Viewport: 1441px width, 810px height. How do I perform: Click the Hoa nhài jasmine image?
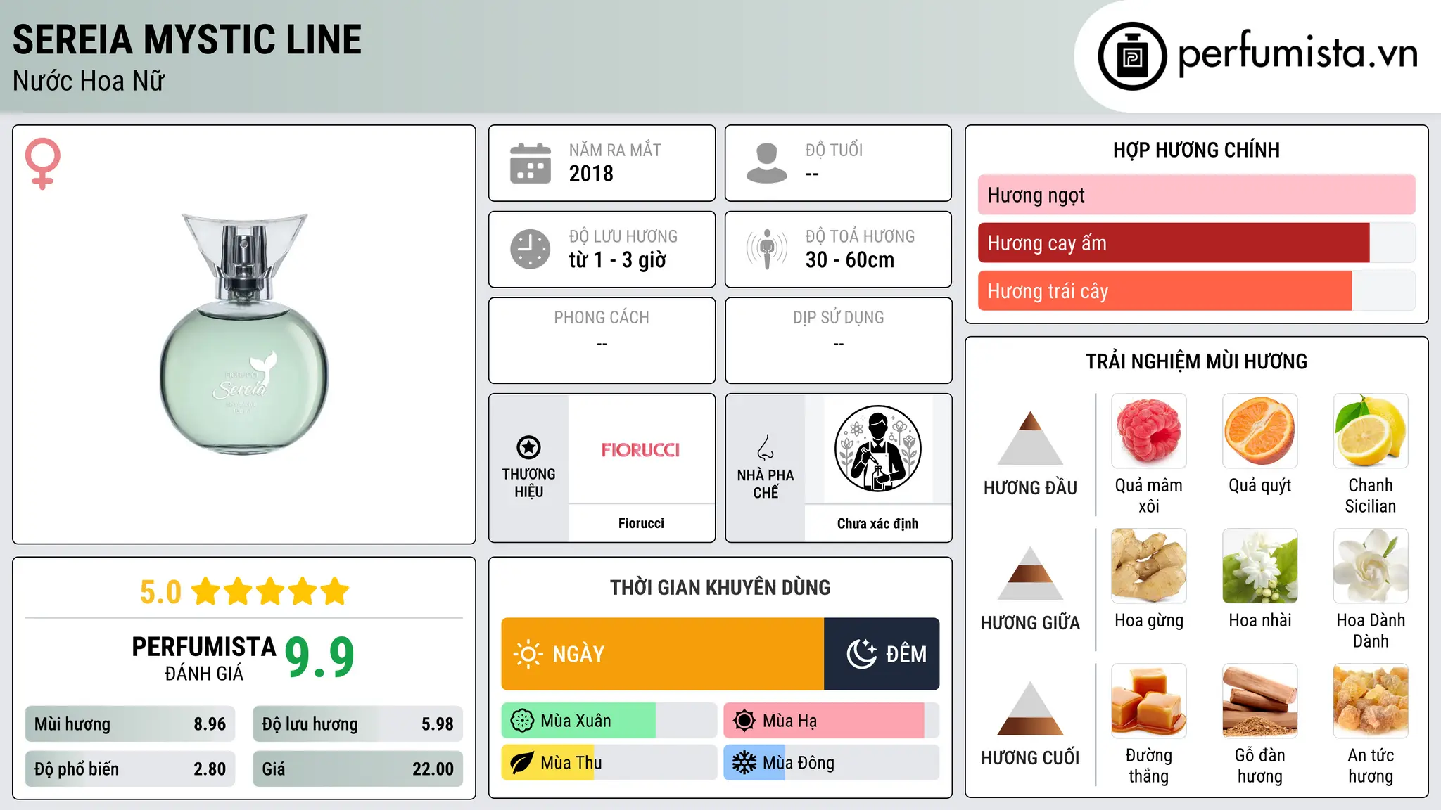point(1260,566)
